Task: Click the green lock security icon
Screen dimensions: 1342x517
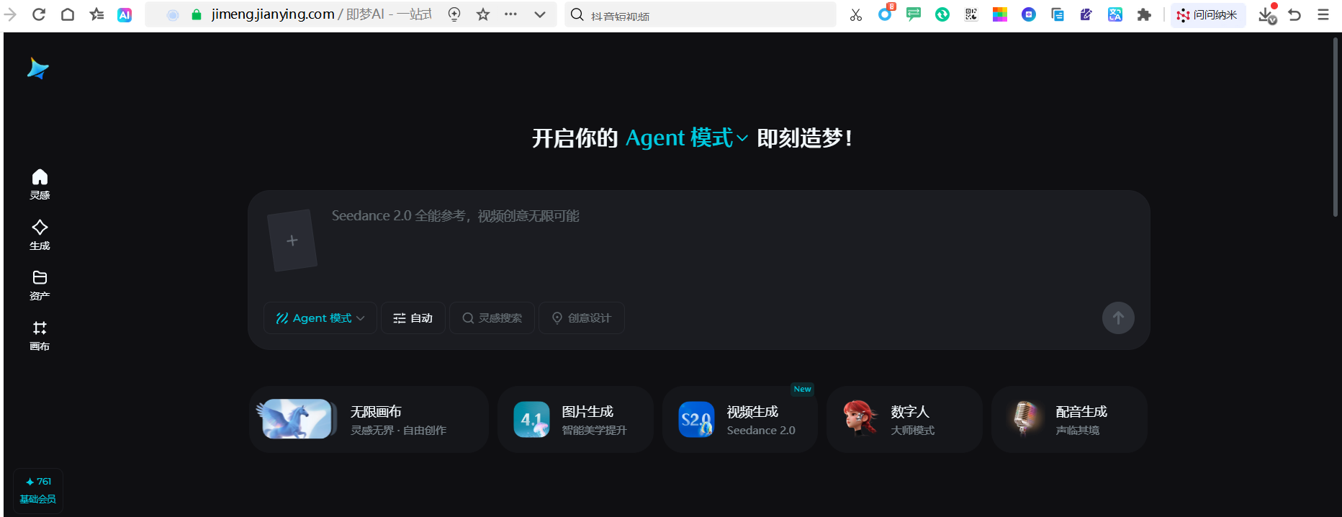Action: (196, 14)
